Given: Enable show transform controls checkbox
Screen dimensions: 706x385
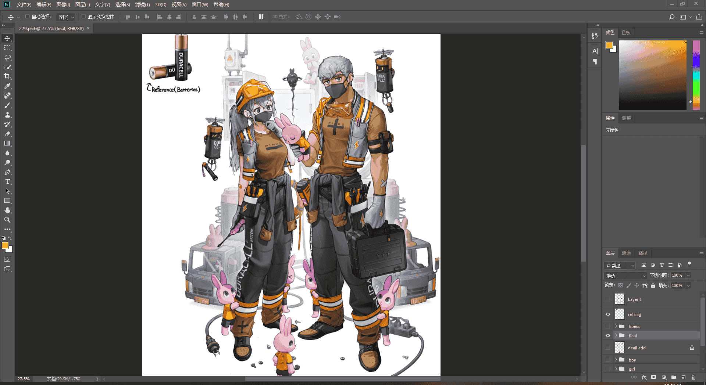Looking at the screenshot, I should click(83, 17).
